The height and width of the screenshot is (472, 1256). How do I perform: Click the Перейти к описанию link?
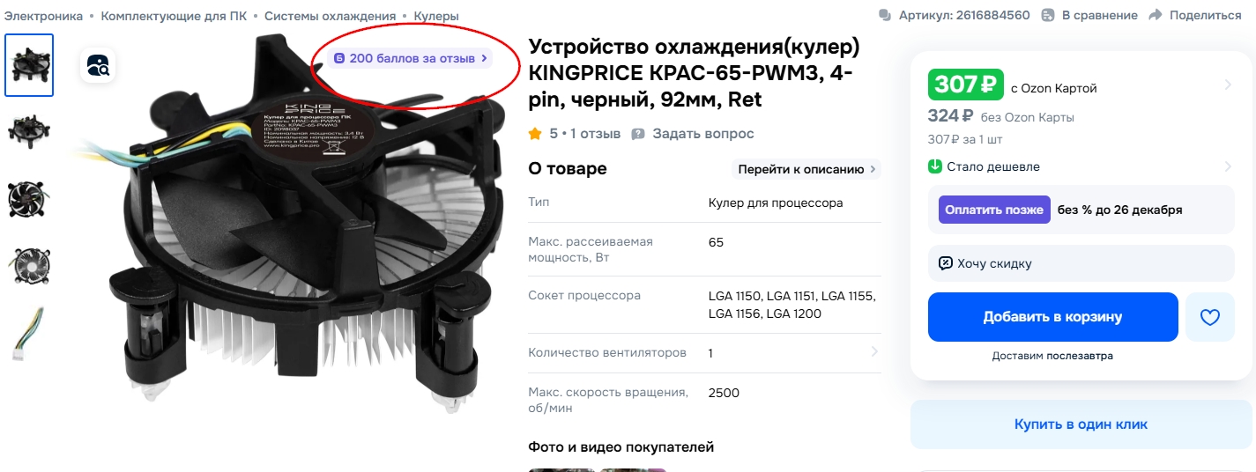coord(806,169)
